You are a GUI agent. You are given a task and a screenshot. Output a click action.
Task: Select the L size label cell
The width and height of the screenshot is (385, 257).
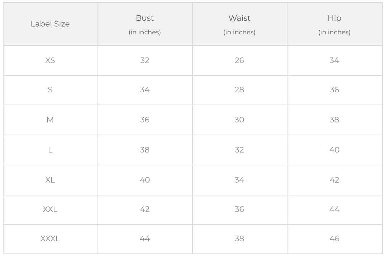[50, 150]
